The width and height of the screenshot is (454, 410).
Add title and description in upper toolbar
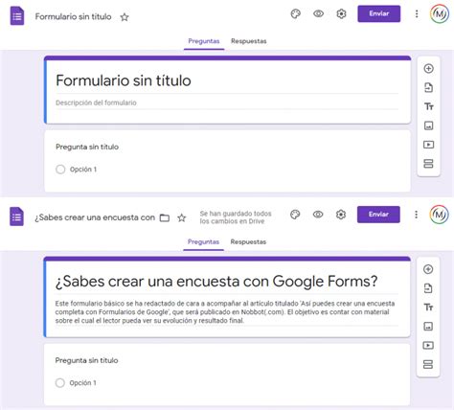pyautogui.click(x=428, y=106)
